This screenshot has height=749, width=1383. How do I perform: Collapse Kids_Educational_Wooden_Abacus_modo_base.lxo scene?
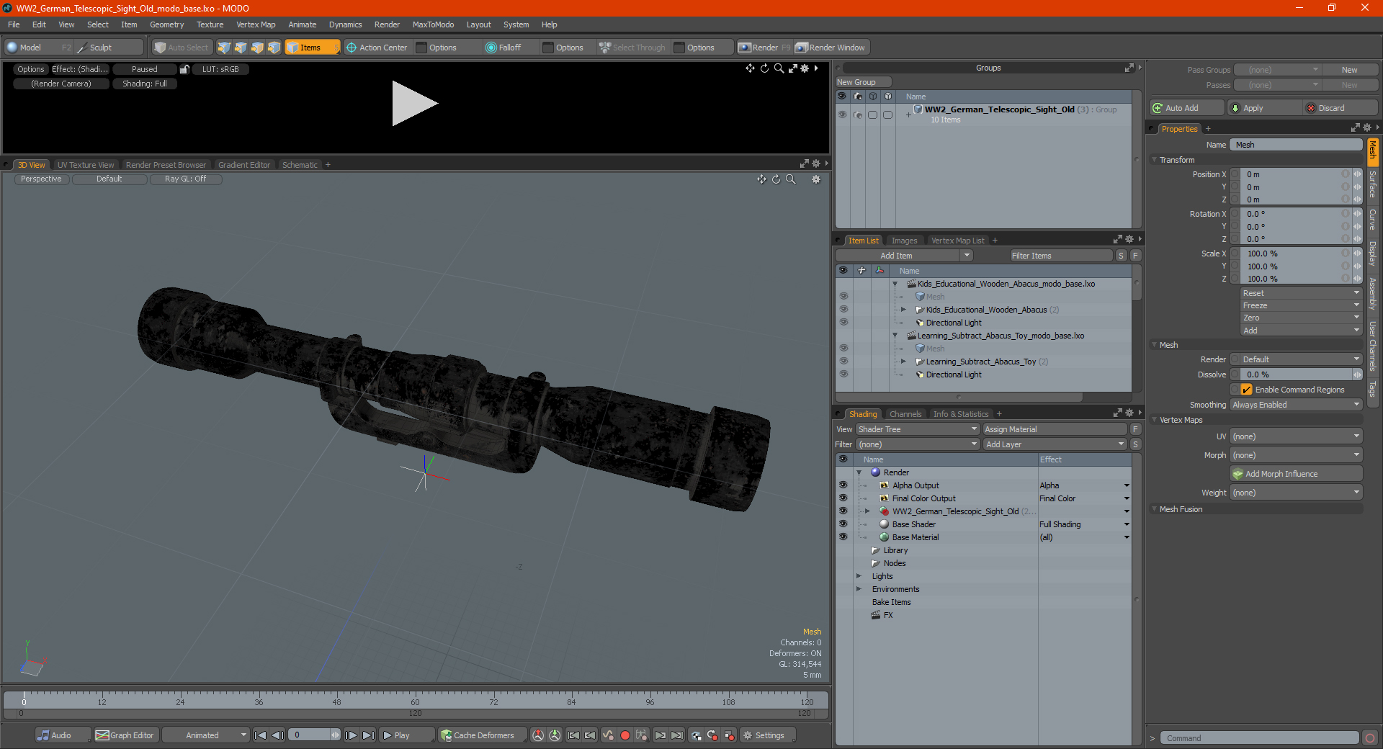895,284
